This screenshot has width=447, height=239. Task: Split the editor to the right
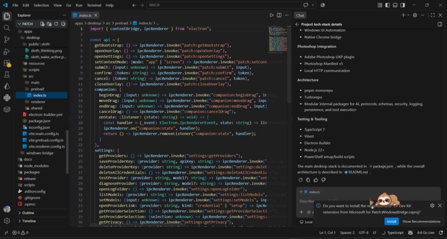coord(279,15)
